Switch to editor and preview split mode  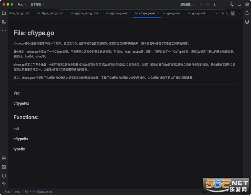228,13
